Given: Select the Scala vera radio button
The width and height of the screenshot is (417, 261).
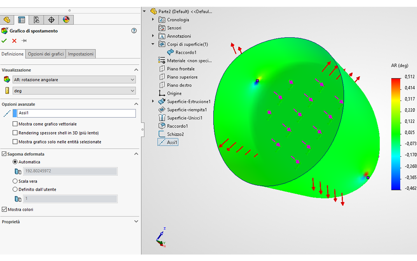Looking at the screenshot, I should [15, 181].
